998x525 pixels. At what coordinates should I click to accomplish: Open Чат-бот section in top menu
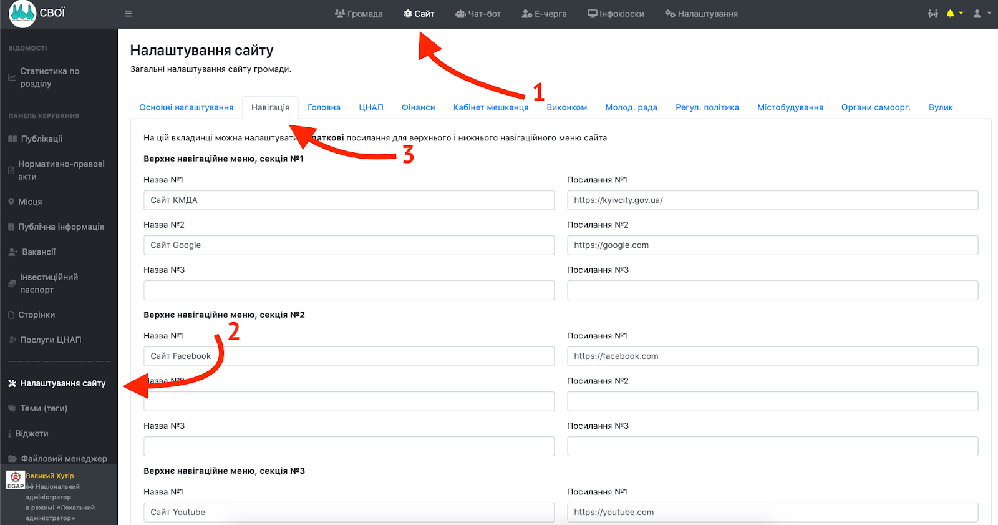coord(478,14)
